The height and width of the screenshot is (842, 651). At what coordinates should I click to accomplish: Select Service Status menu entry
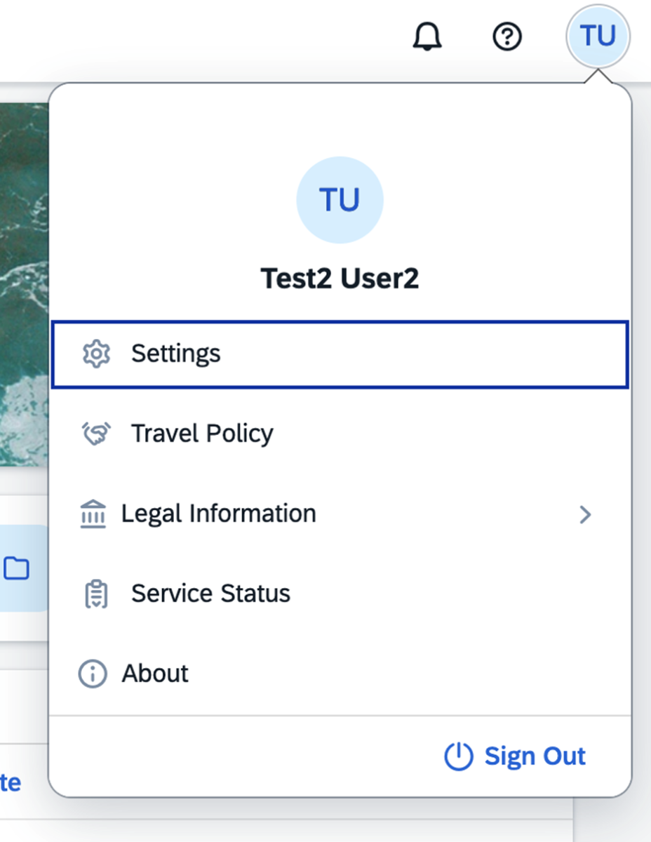coord(210,593)
